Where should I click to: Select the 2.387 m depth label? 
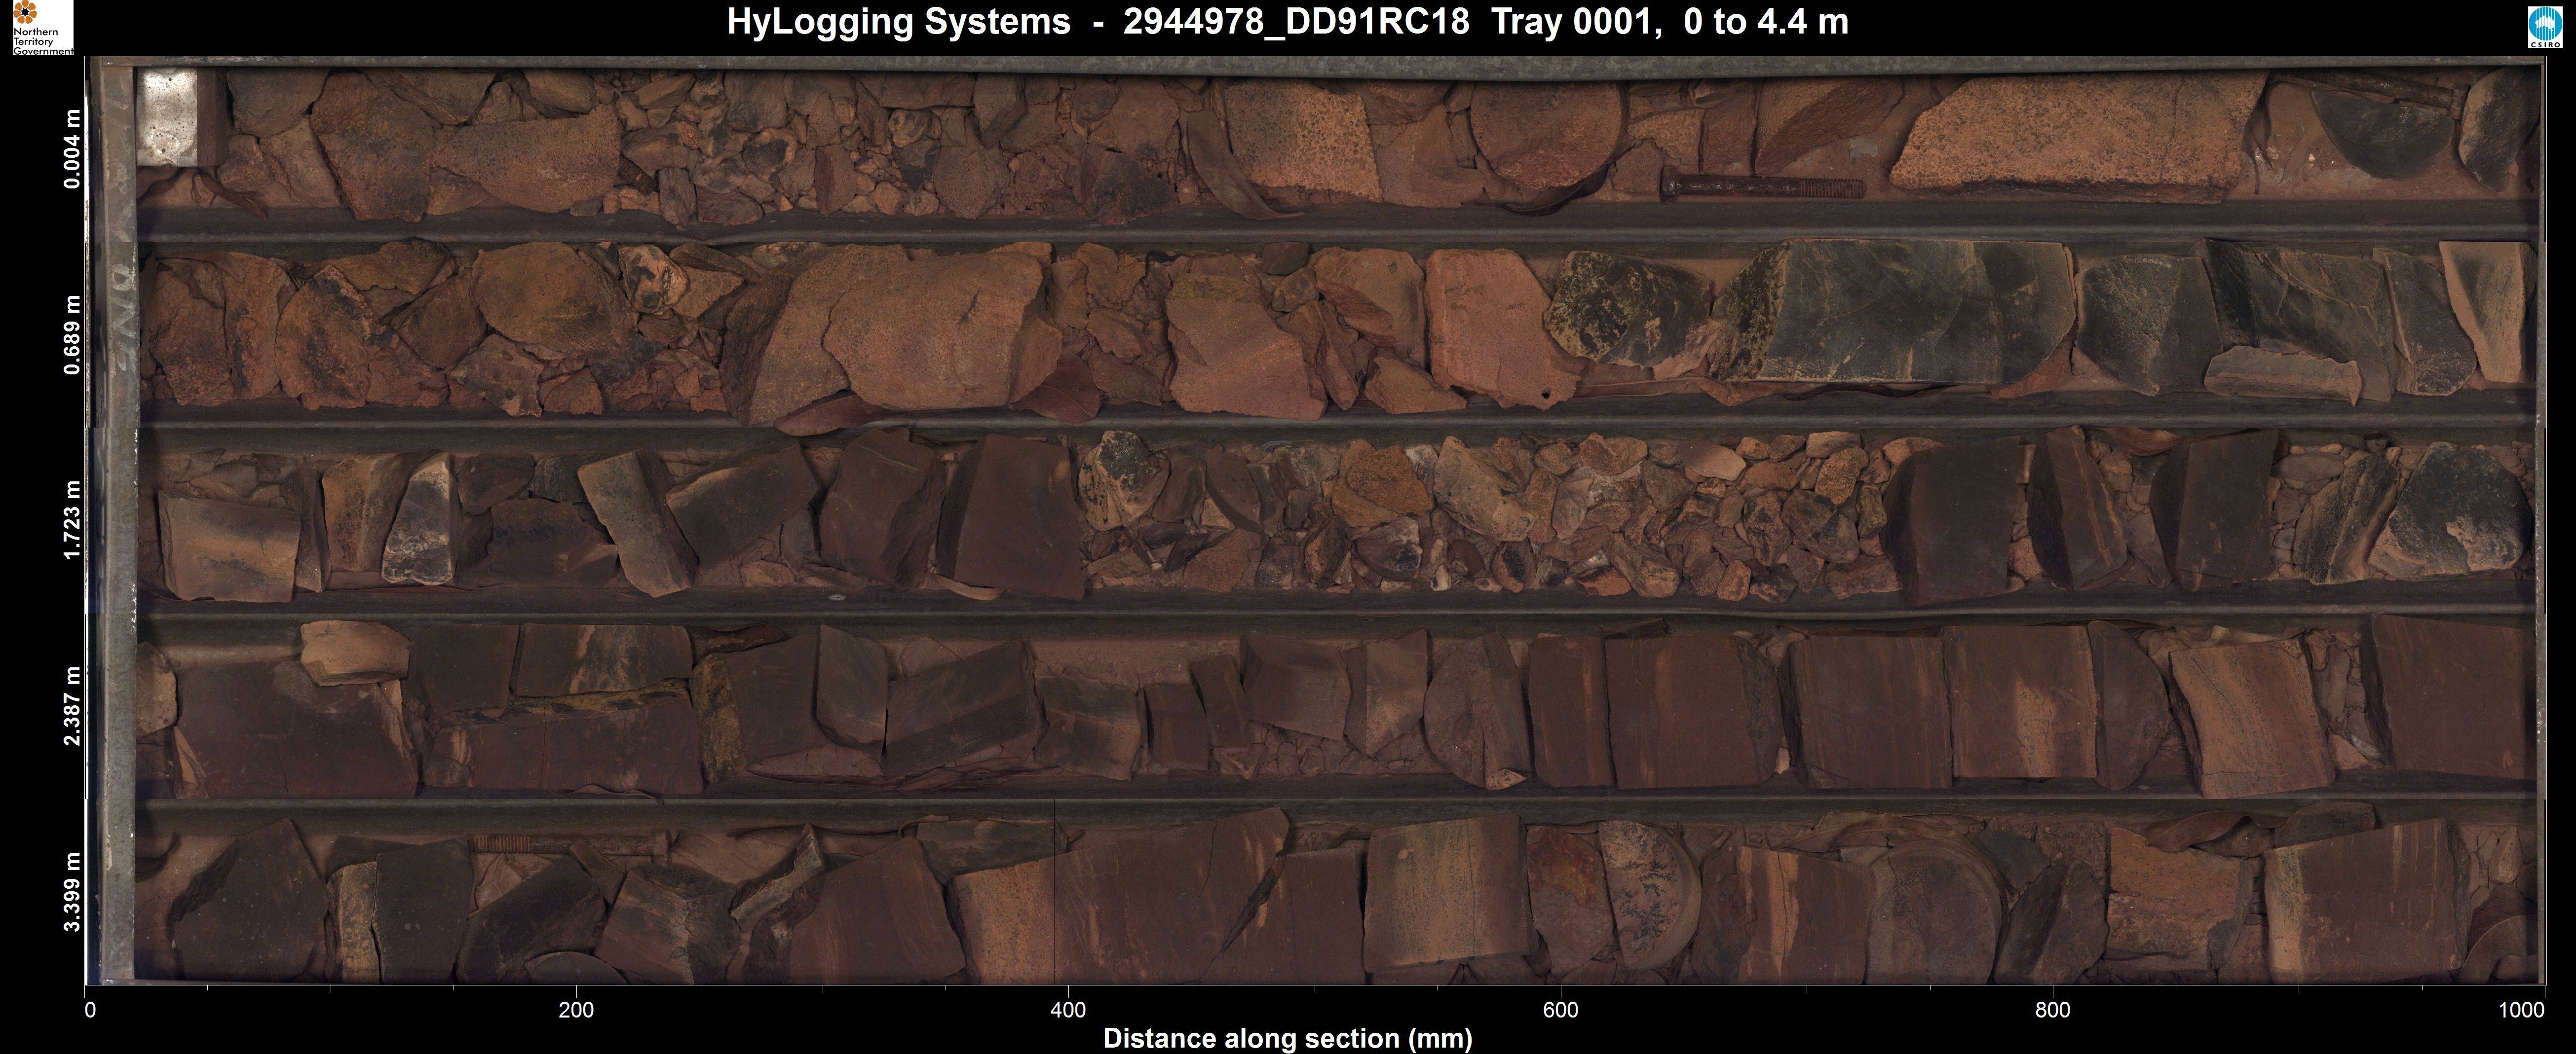click(72, 706)
